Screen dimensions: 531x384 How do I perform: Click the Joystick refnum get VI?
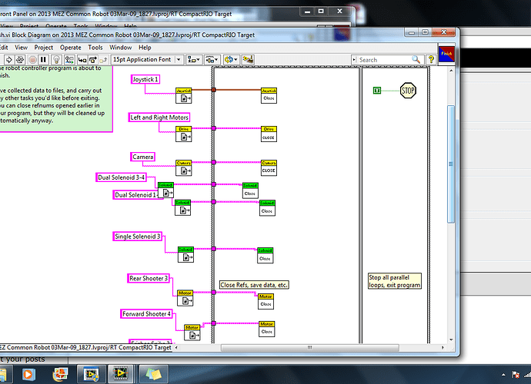(x=184, y=96)
